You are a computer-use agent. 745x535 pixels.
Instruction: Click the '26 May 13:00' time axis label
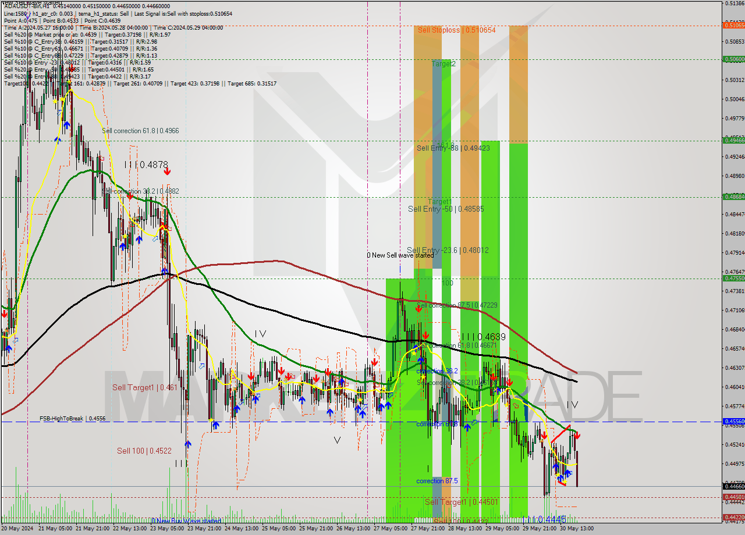(x=353, y=528)
